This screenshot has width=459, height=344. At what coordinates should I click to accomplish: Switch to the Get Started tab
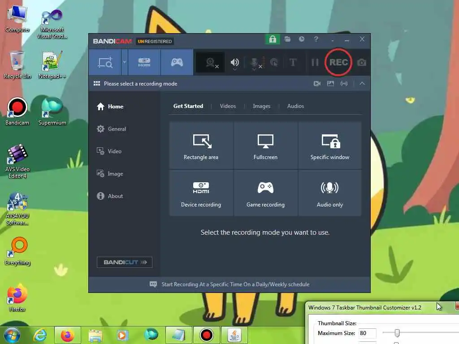(x=188, y=106)
